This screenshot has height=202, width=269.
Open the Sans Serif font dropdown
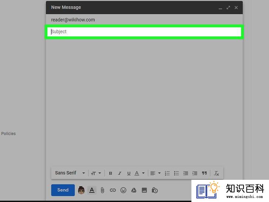[x=70, y=173]
